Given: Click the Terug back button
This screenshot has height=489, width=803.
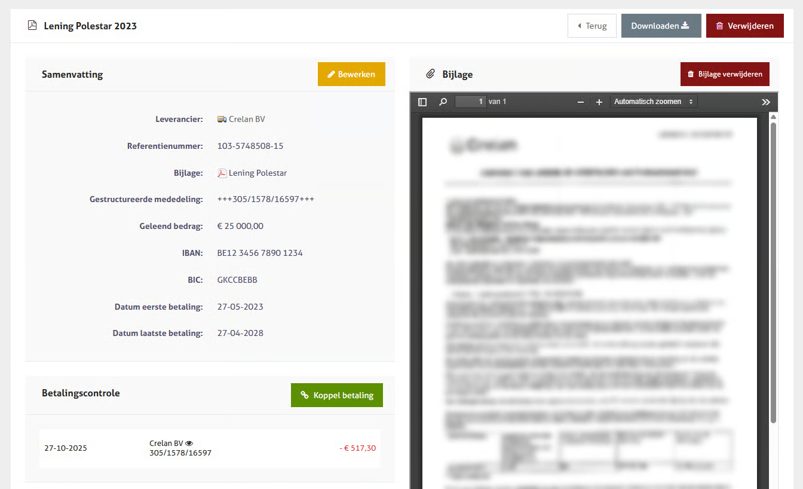Looking at the screenshot, I should [591, 26].
